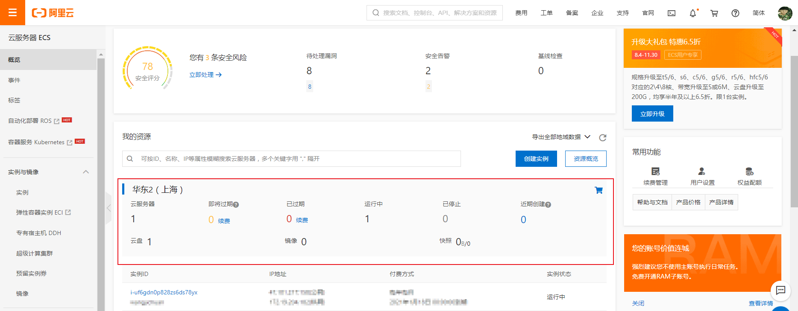The height and width of the screenshot is (311, 798).
Task: Focus the ECS instance search field
Action: point(291,159)
